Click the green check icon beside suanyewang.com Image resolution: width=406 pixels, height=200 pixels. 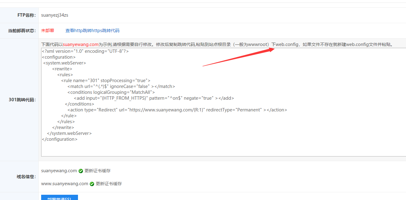pos(81,171)
